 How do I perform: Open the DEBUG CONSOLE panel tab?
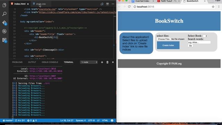coord(50,62)
